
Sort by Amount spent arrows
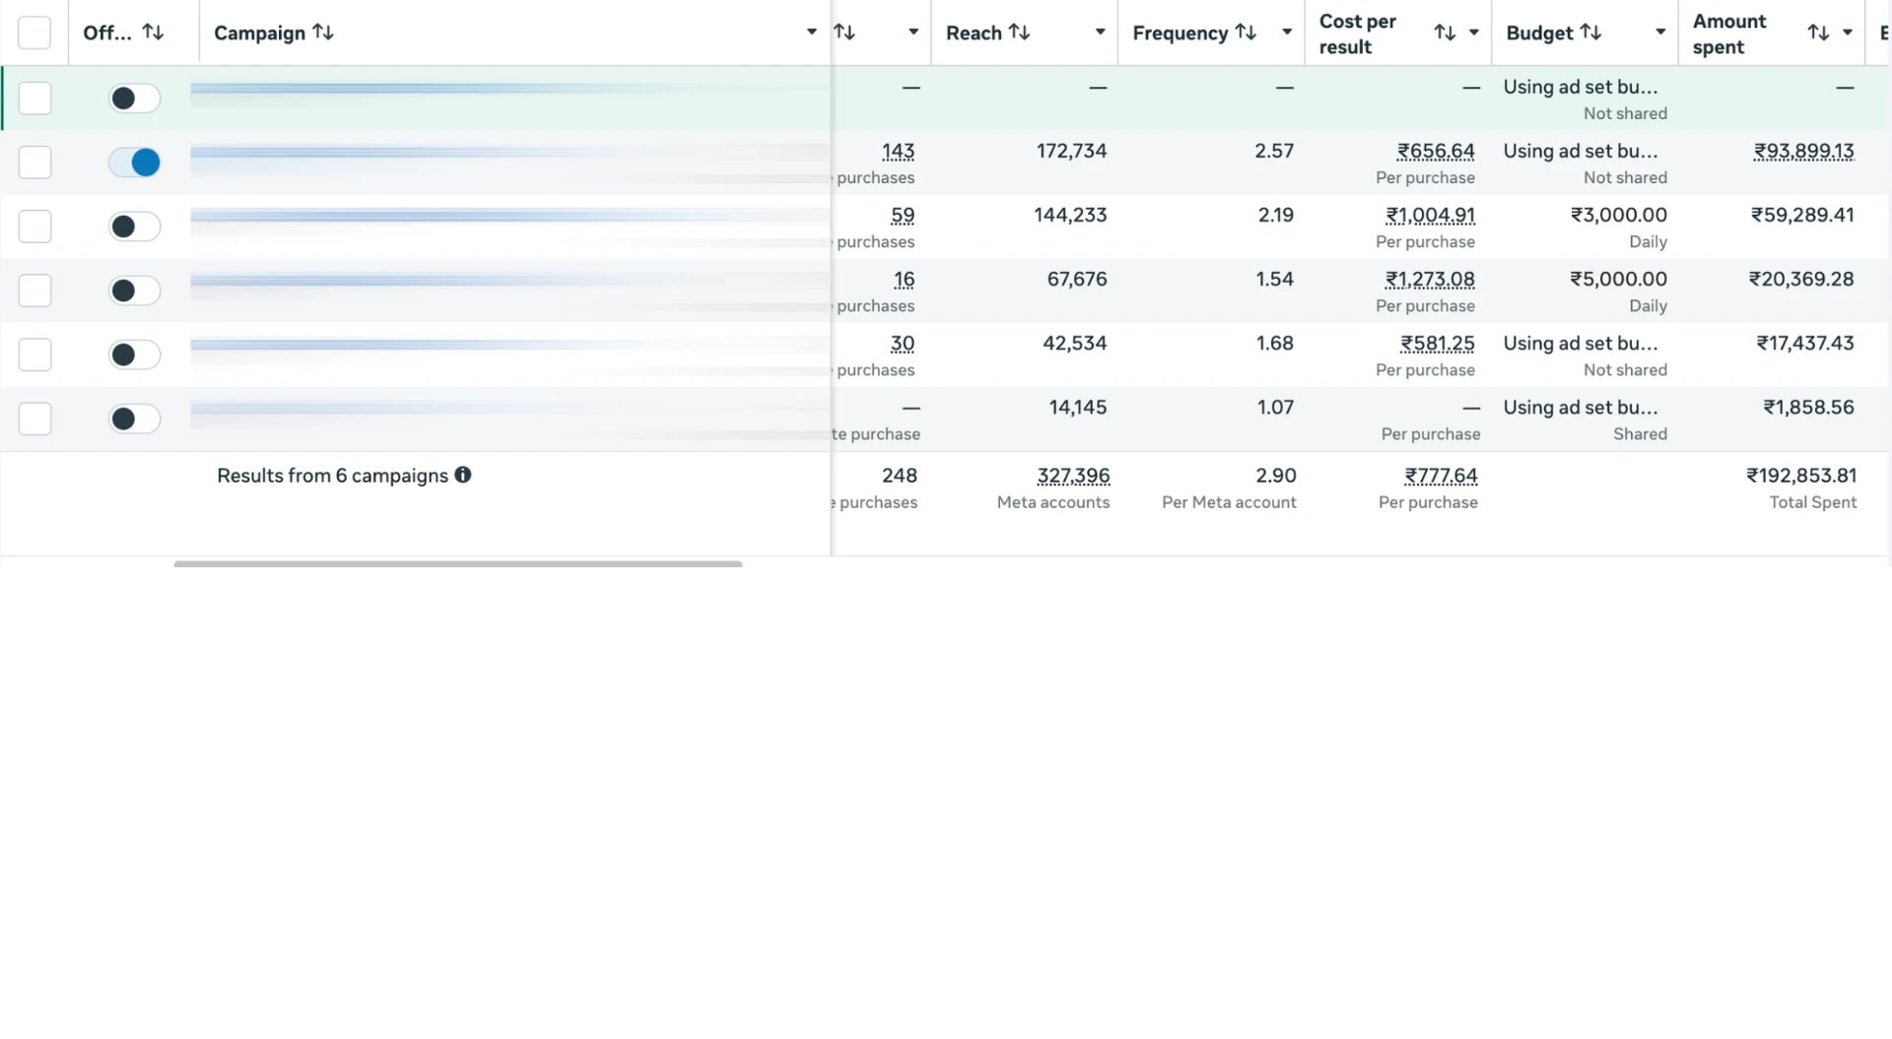click(1818, 32)
